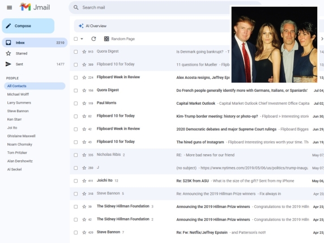Viewport: 324px width, 243px height.
Task: Filter by Larry Summers contact
Action: click(x=19, y=103)
